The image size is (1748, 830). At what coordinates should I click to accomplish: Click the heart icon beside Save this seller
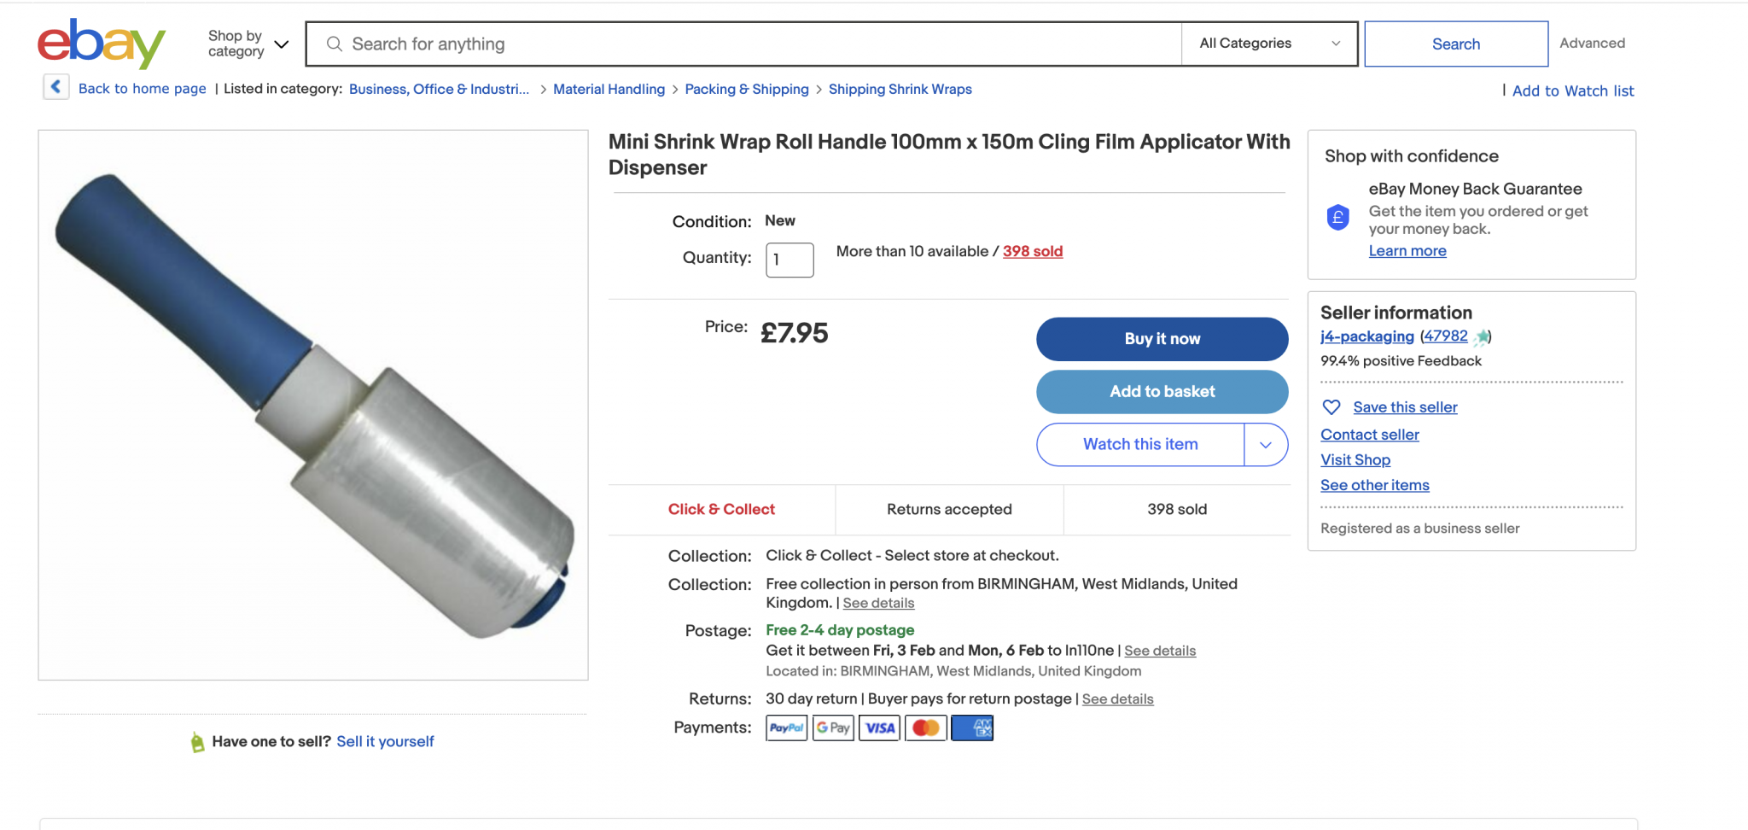pos(1331,407)
